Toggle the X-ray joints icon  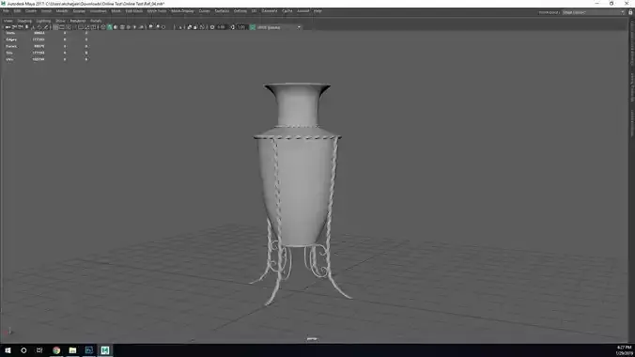click(x=202, y=27)
